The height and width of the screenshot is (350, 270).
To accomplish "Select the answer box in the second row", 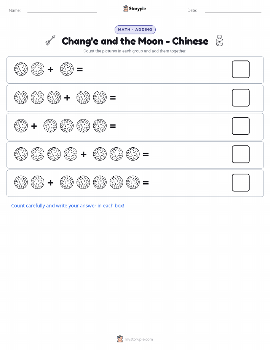I will (241, 98).
